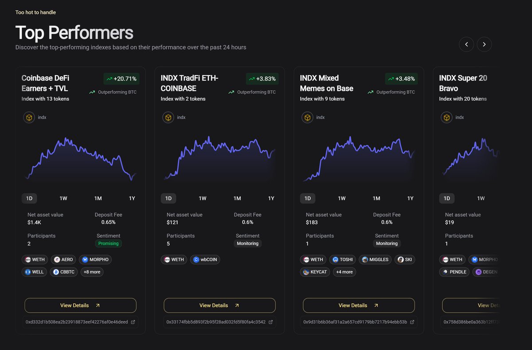The image size is (532, 350).
Task: View Details for INDX TradFi ETH-COINBASE
Action: coord(219,305)
